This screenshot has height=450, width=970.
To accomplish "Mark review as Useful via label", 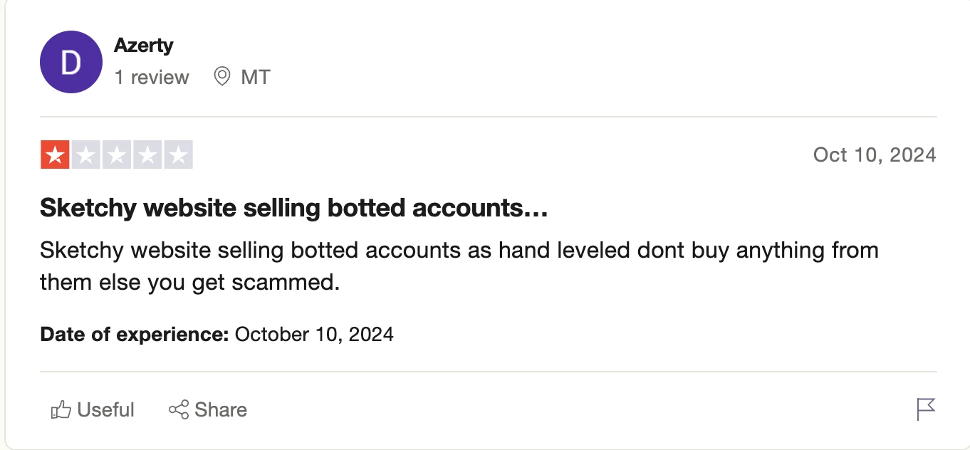I will [x=105, y=410].
